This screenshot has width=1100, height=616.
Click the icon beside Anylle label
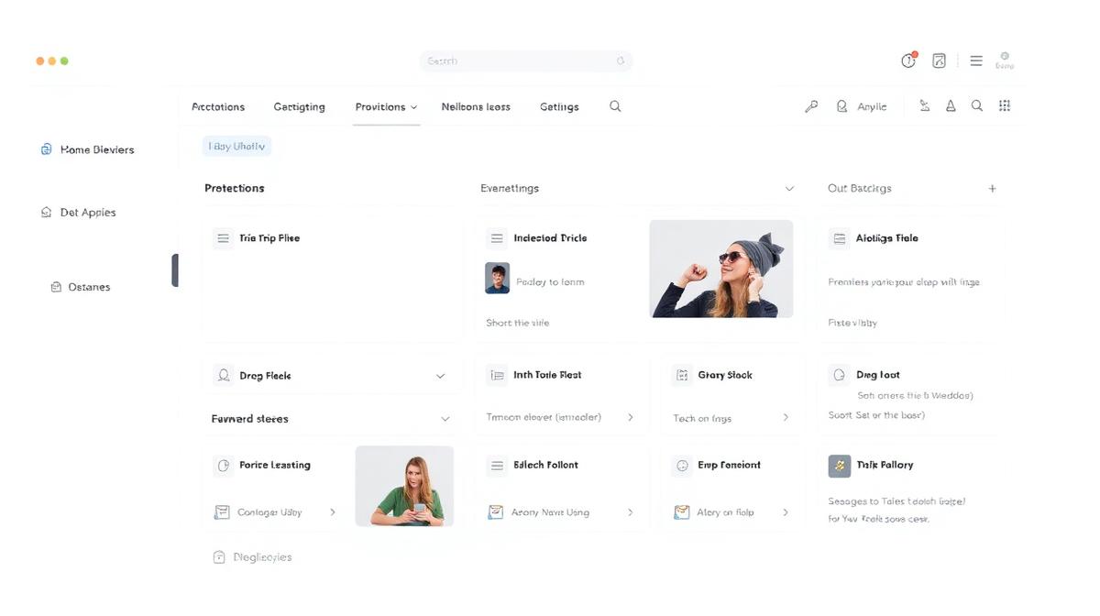tap(841, 106)
